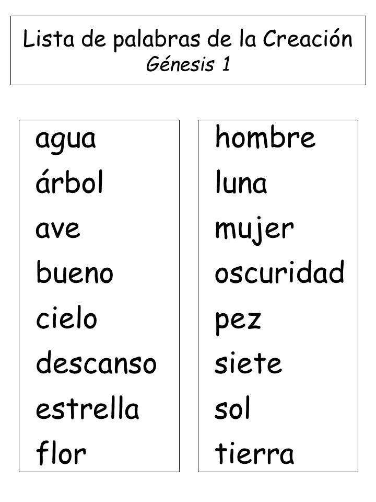Click the word 'luna'

click(241, 182)
